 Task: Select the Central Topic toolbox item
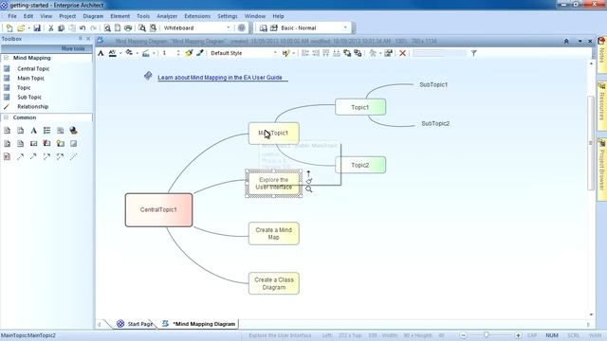point(33,68)
